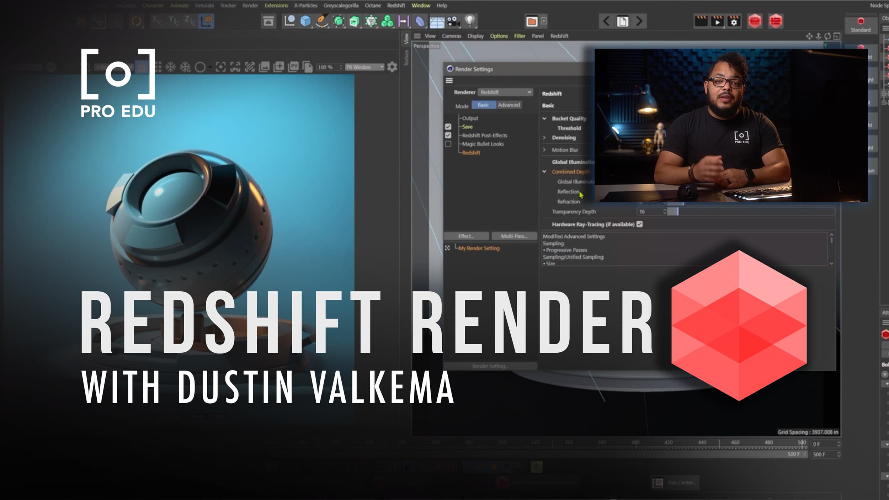Viewport: 889px width, 500px height.
Task: Add a Cube primitive object
Action: (305, 21)
